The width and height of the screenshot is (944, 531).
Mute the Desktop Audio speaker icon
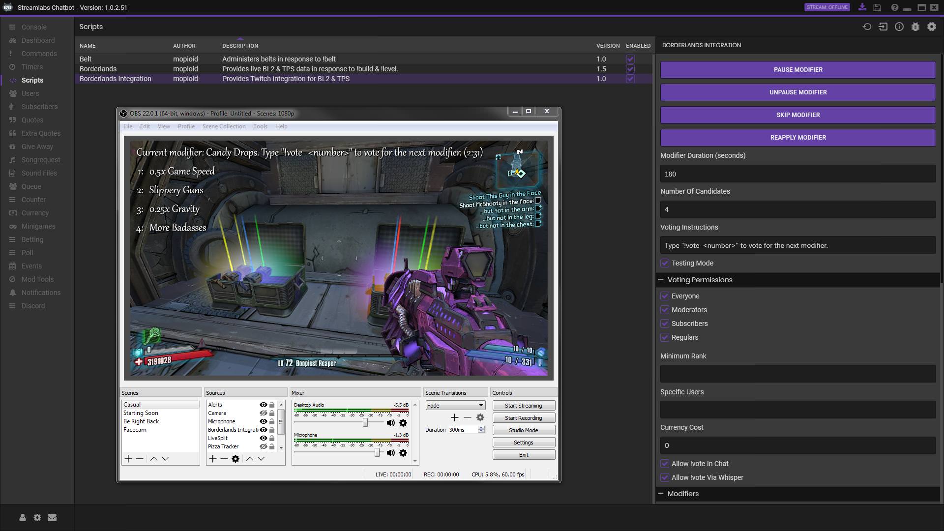pyautogui.click(x=390, y=423)
